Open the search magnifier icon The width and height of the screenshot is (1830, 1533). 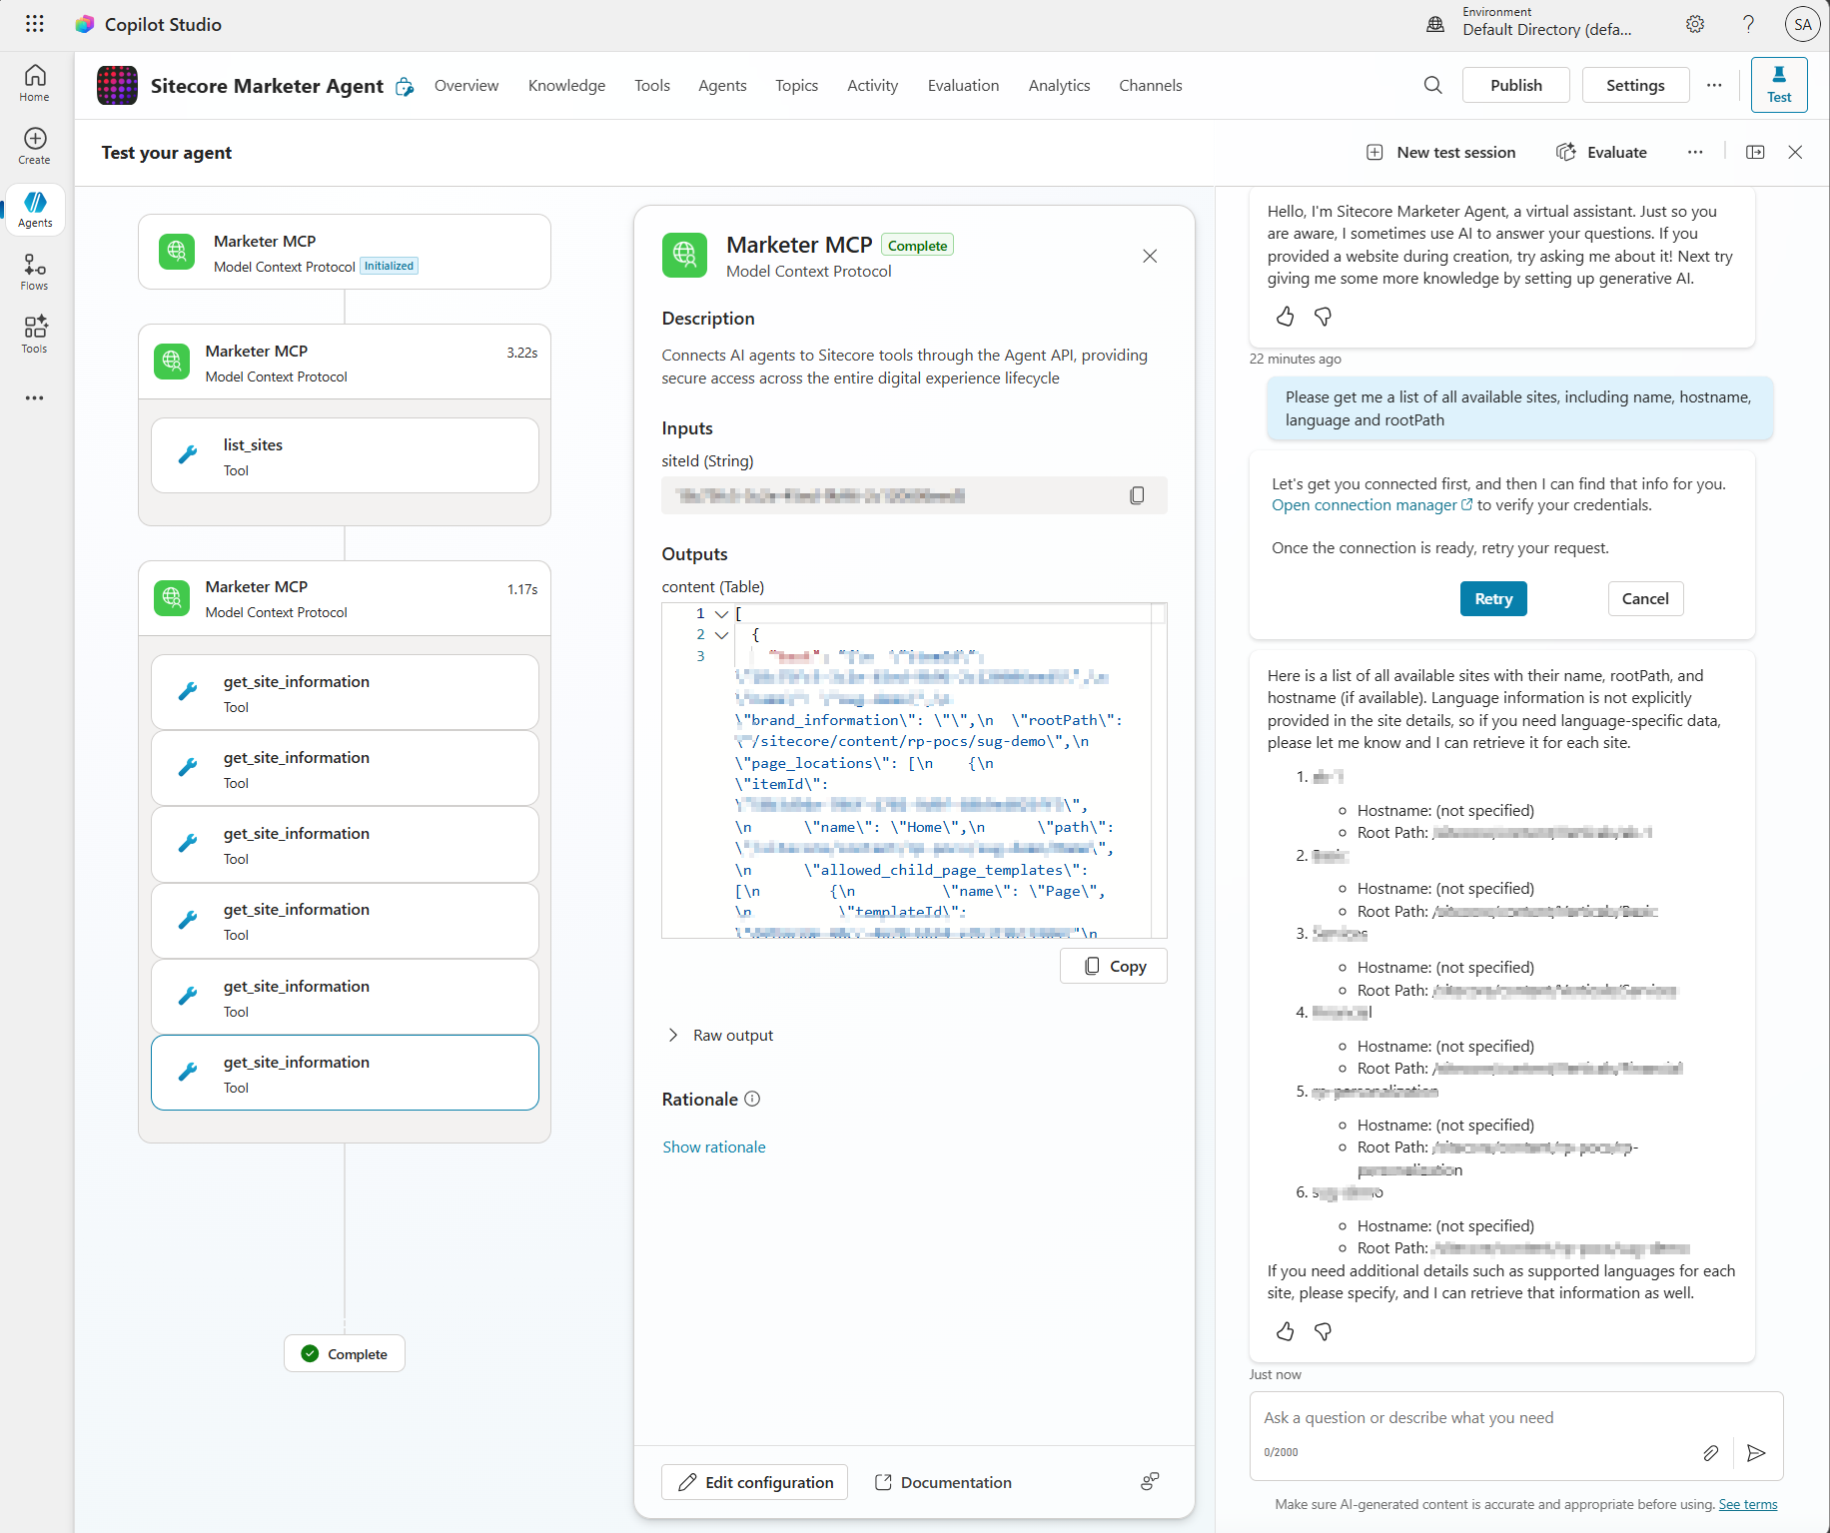tap(1432, 85)
